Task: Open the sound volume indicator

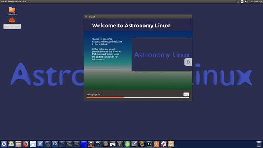Action: coord(246,2)
